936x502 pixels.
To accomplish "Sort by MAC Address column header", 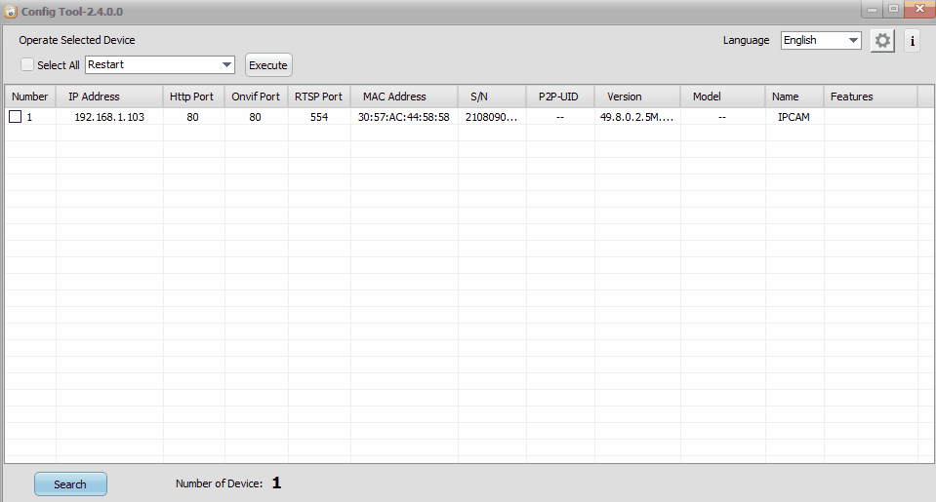I will click(404, 97).
